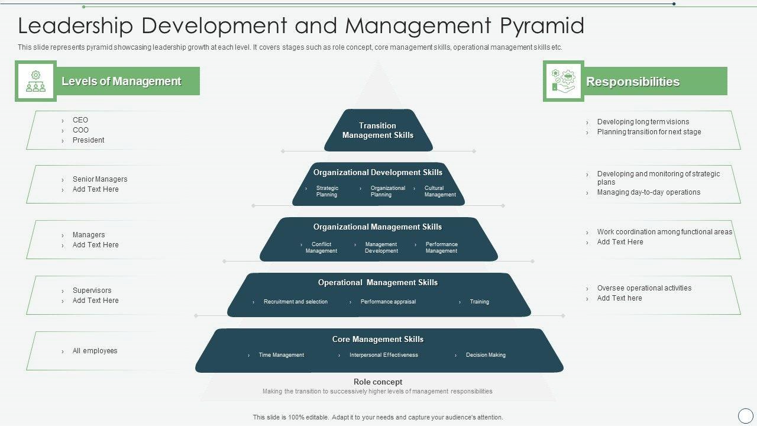Click the Strategic Planning sub-item
Screen dimensions: 757x426
tap(327, 191)
